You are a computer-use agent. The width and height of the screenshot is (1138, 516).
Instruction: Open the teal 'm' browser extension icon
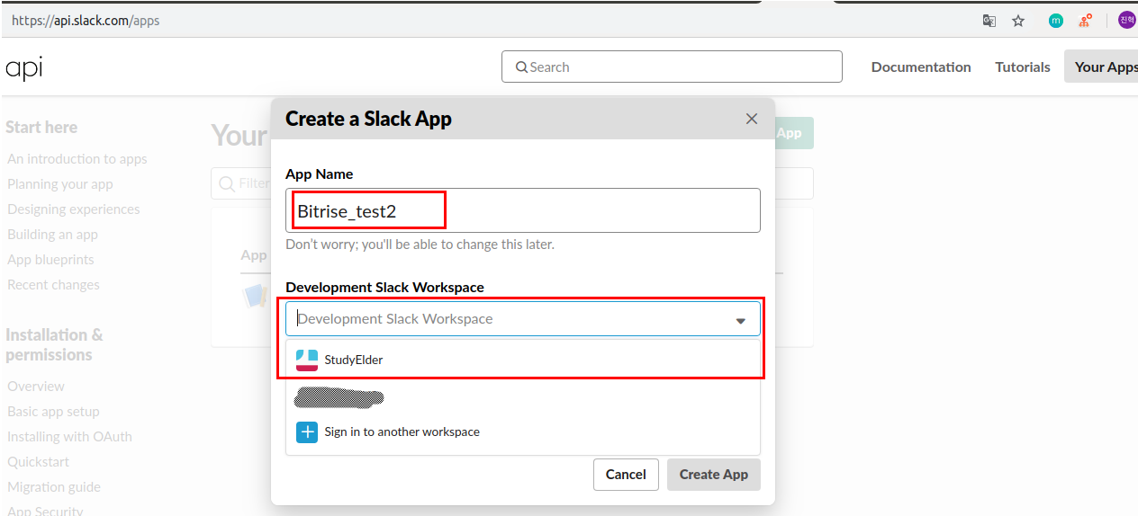coord(1056,21)
